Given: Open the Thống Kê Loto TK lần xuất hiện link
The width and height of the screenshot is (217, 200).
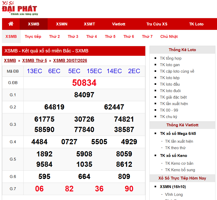Looking at the screenshot, I should pos(174,104).
